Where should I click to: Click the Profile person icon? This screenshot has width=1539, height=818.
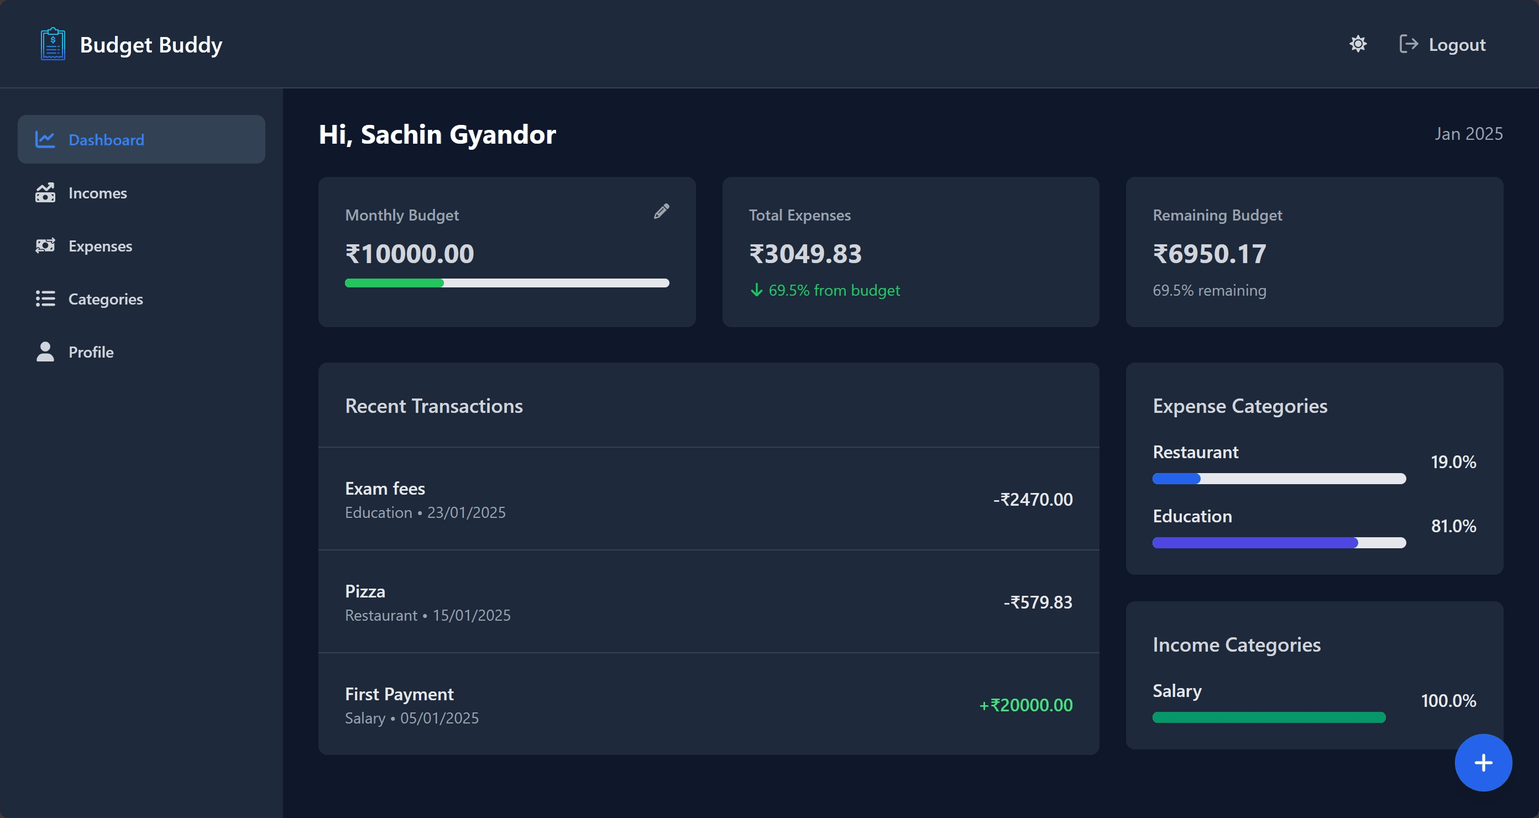[45, 352]
